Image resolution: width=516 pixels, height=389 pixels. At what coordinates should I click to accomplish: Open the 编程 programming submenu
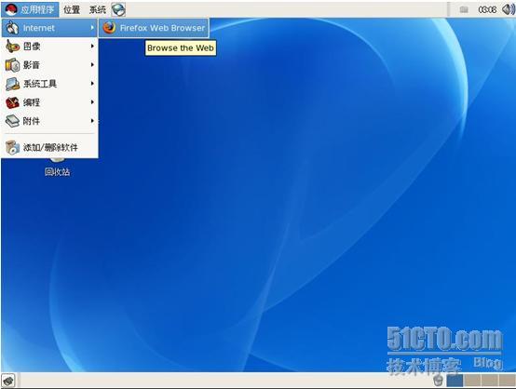point(49,102)
